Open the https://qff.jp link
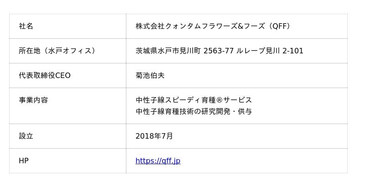This screenshot has height=187, width=365. point(158,161)
